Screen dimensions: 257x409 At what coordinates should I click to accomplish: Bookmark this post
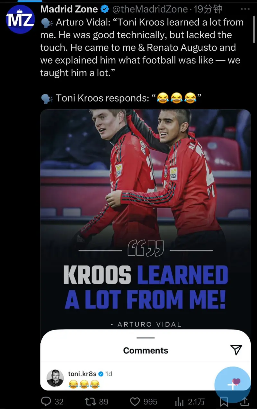224,402
